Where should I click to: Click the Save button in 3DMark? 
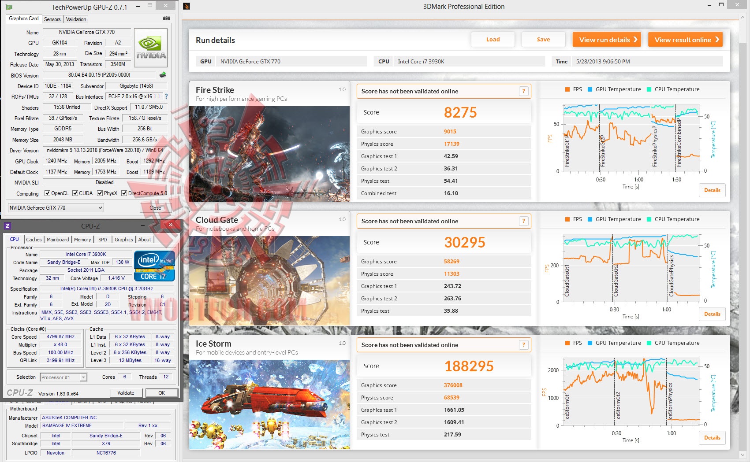click(x=543, y=40)
